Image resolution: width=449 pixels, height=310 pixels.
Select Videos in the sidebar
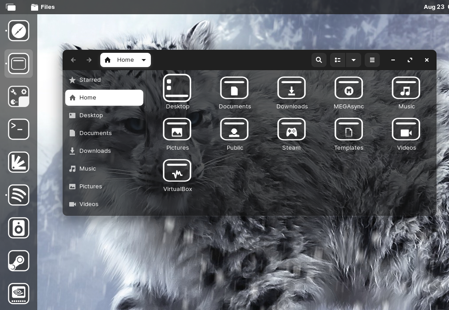point(104,204)
